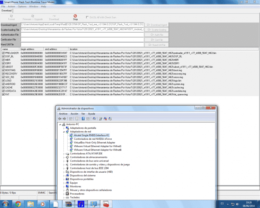Click the Authentication File input field
The width and height of the screenshot is (260, 208).
(x=82, y=35)
